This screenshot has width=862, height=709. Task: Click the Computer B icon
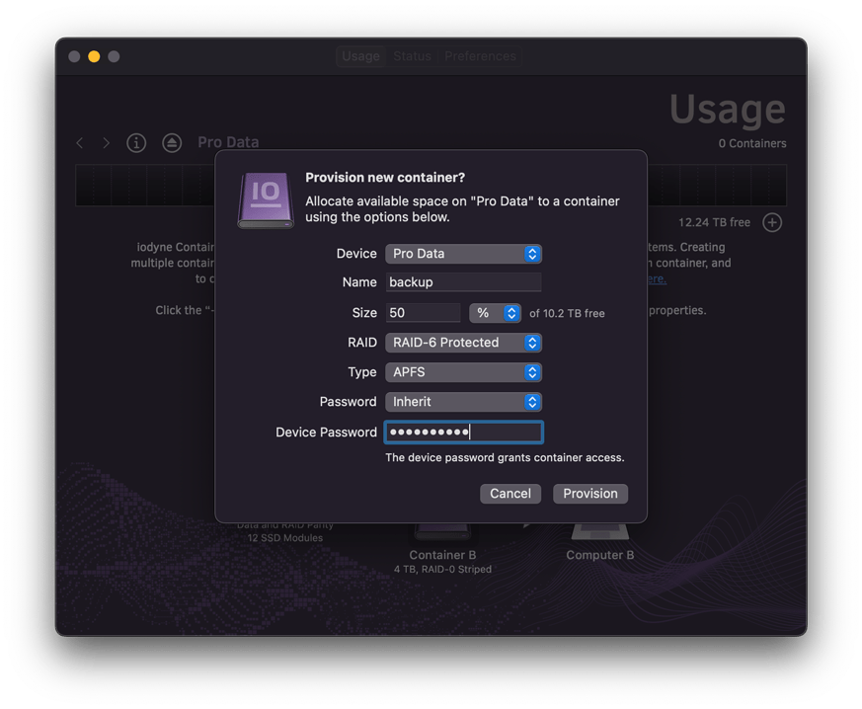[599, 531]
